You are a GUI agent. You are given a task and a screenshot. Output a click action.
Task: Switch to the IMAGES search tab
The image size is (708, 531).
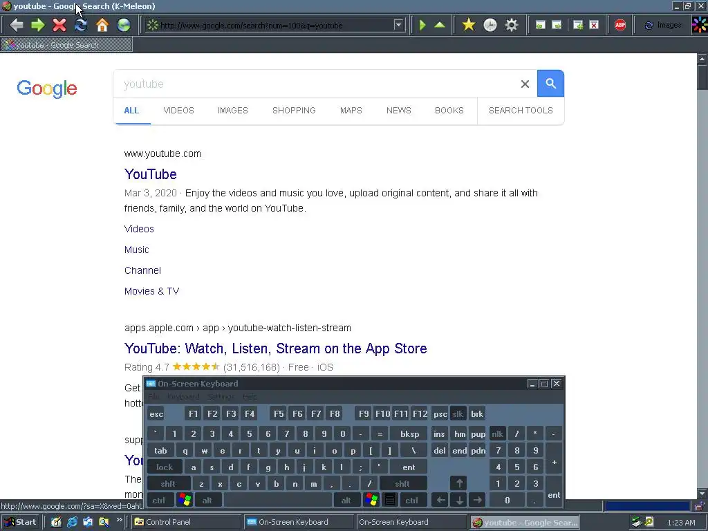pos(233,111)
